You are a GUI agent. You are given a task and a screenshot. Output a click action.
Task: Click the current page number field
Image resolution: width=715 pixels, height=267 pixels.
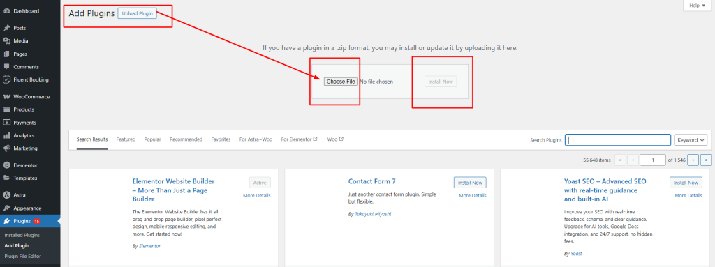coord(653,160)
